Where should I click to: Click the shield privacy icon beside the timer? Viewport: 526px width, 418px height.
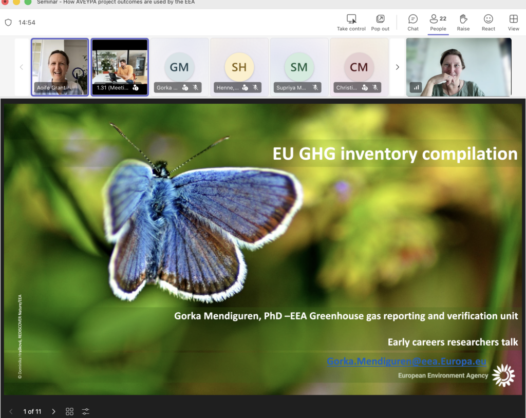tap(8, 23)
